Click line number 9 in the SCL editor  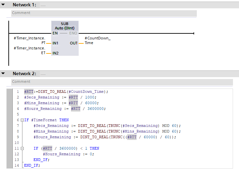[x=18, y=137]
